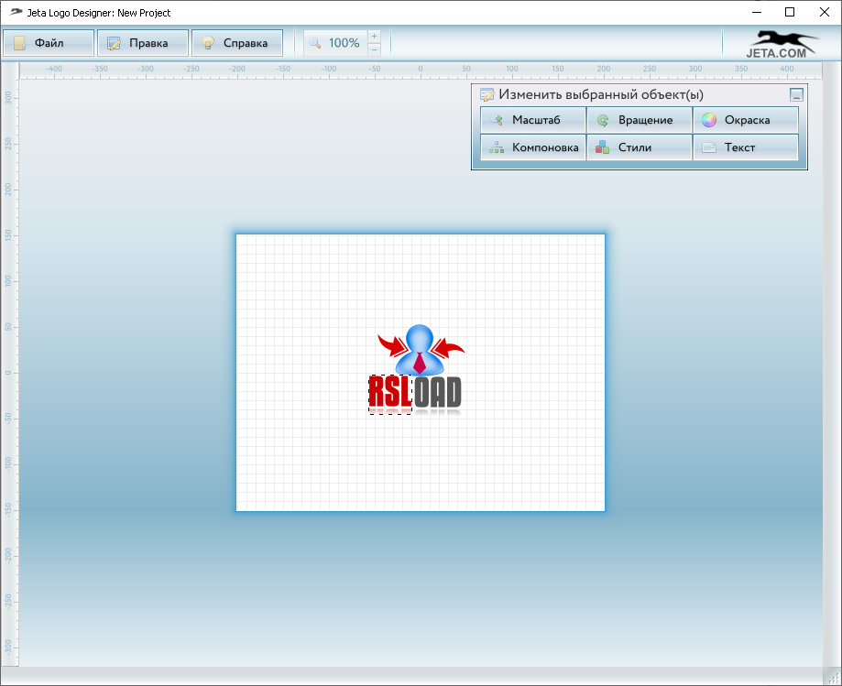
Task: Open the Файл menu
Action: (49, 43)
